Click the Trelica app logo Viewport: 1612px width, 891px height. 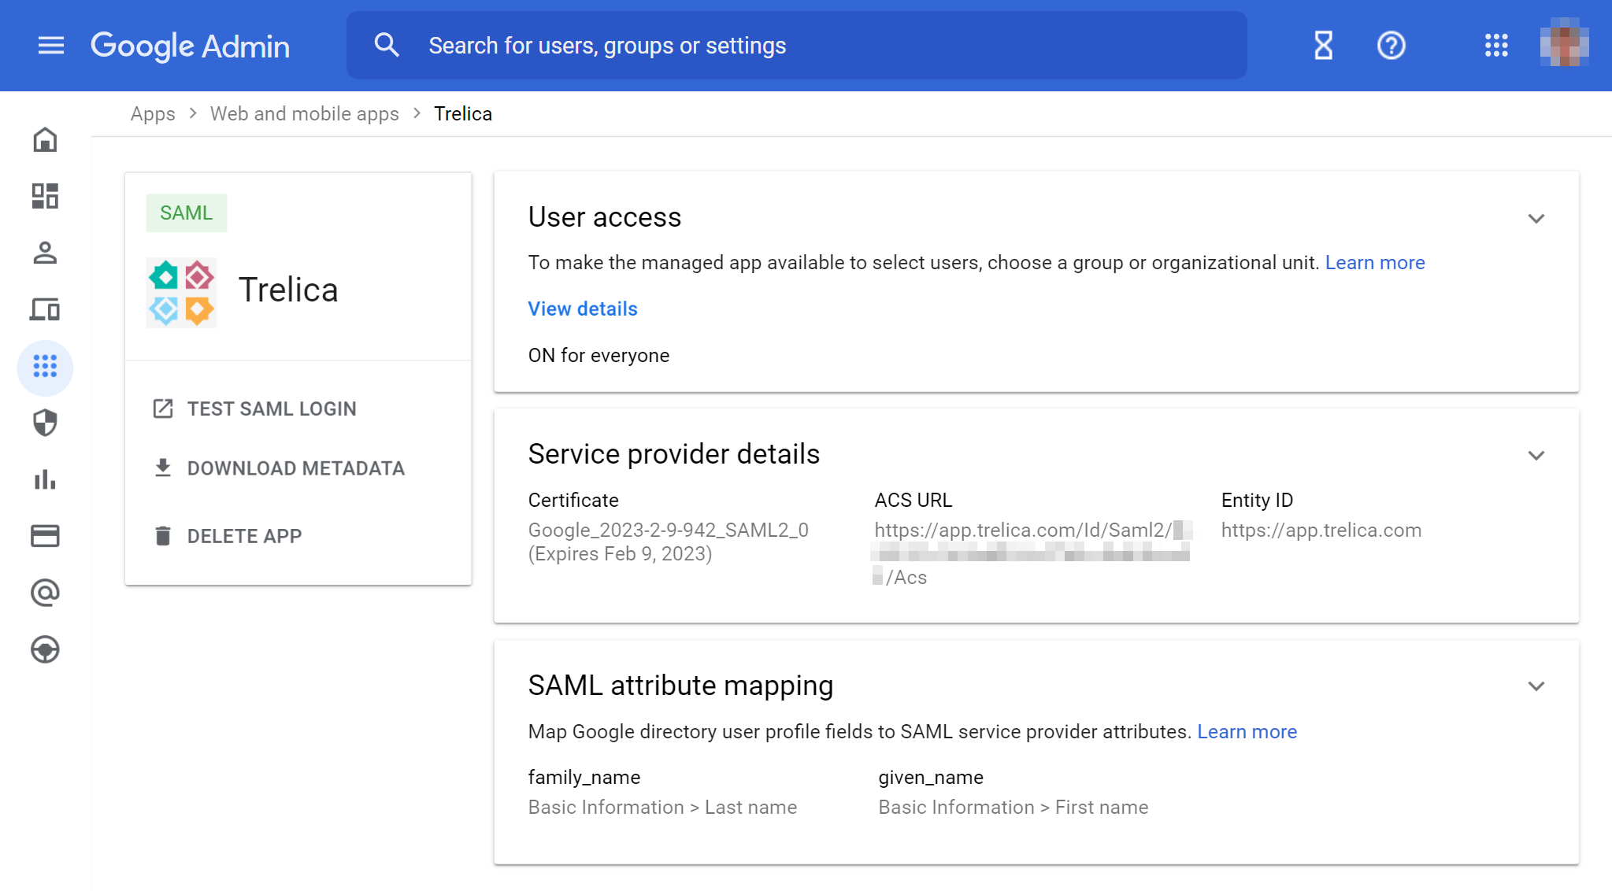pyautogui.click(x=181, y=293)
